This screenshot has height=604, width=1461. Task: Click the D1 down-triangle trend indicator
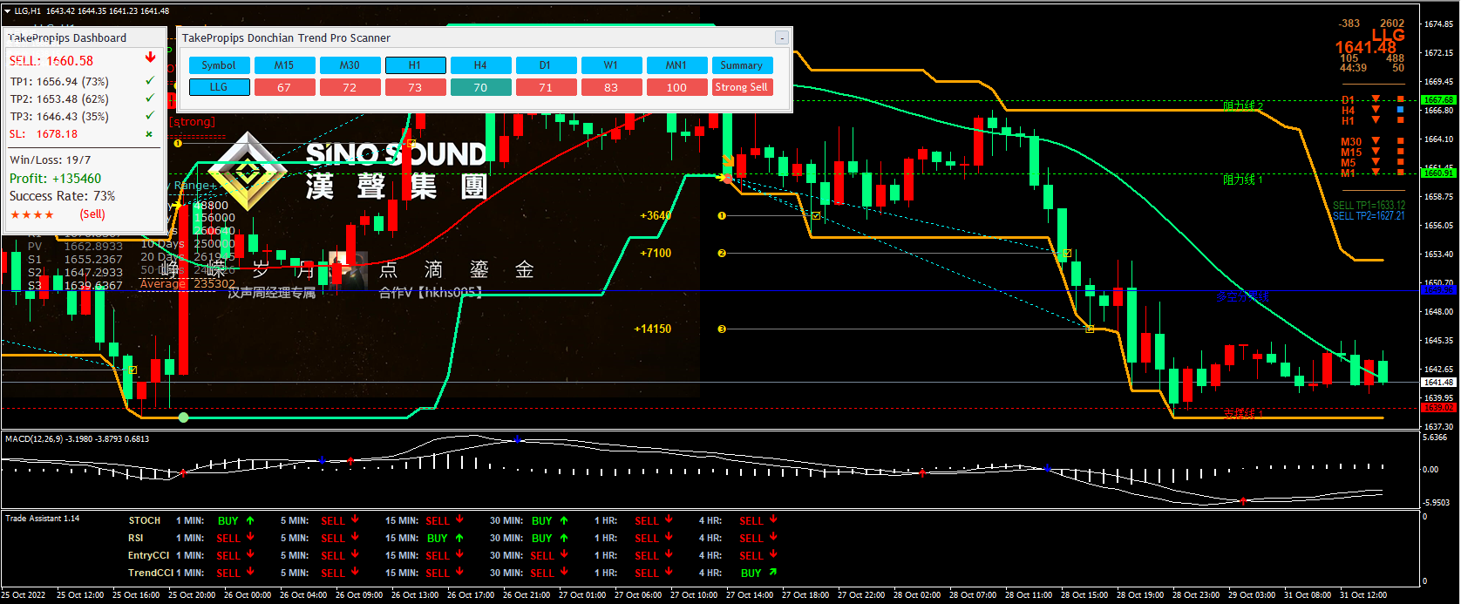[x=1376, y=99]
